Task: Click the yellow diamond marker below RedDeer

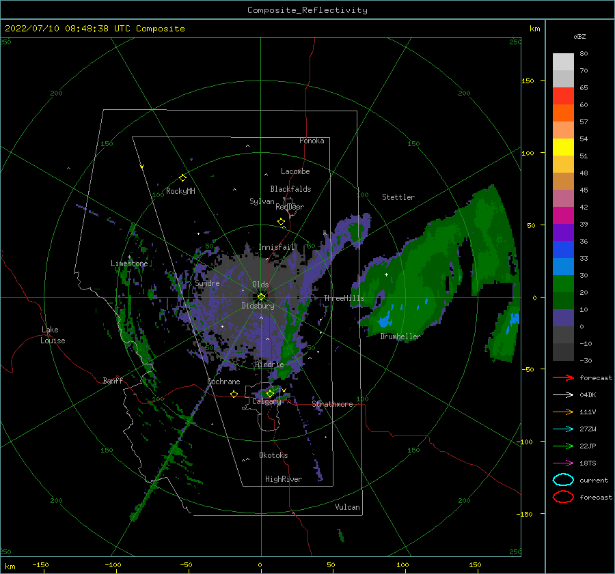Action: (x=282, y=222)
